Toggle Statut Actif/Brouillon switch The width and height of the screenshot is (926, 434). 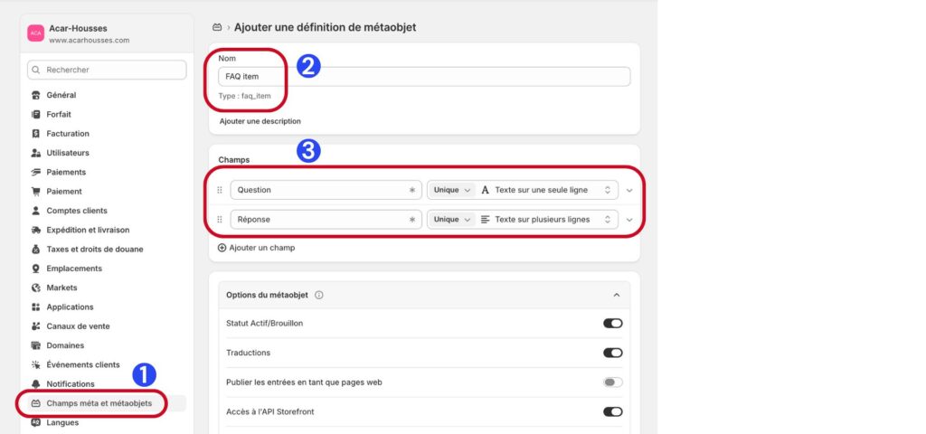pos(612,324)
